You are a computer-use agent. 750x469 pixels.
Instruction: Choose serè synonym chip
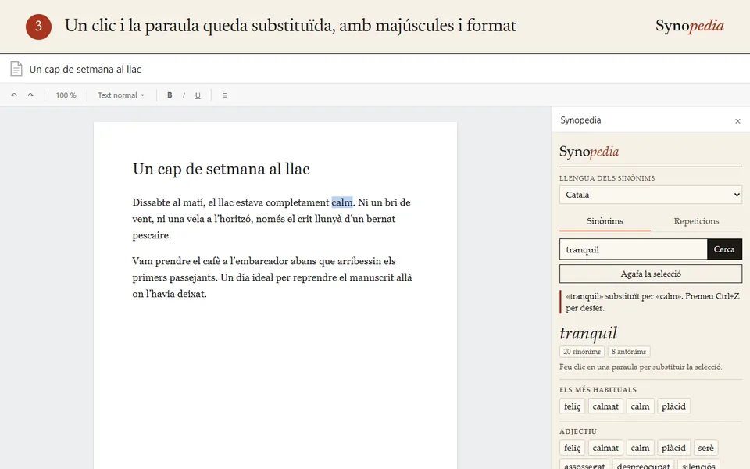705,448
